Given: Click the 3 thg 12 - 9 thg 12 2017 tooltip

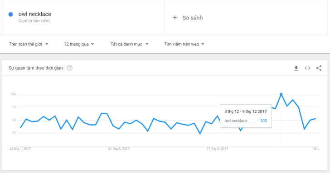Looking at the screenshot, I should click(x=245, y=112).
